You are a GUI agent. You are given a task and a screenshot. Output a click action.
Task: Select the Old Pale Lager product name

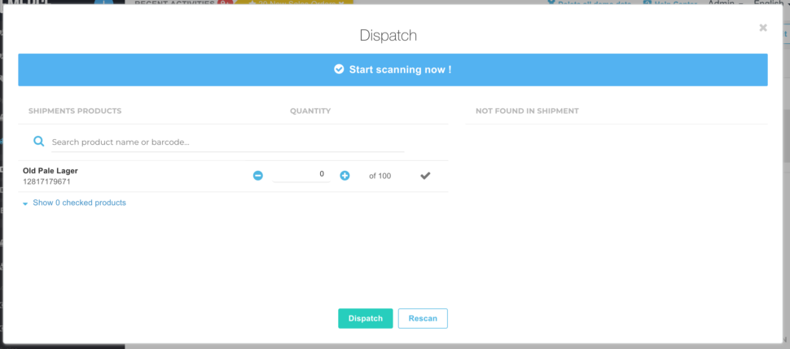(50, 171)
